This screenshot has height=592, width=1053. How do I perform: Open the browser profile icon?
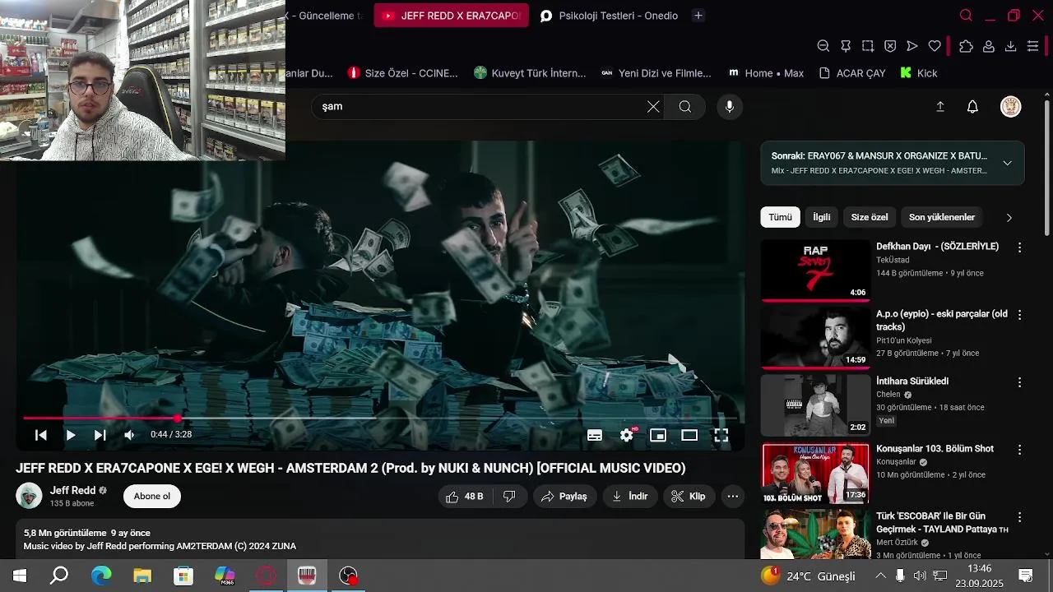pos(989,46)
